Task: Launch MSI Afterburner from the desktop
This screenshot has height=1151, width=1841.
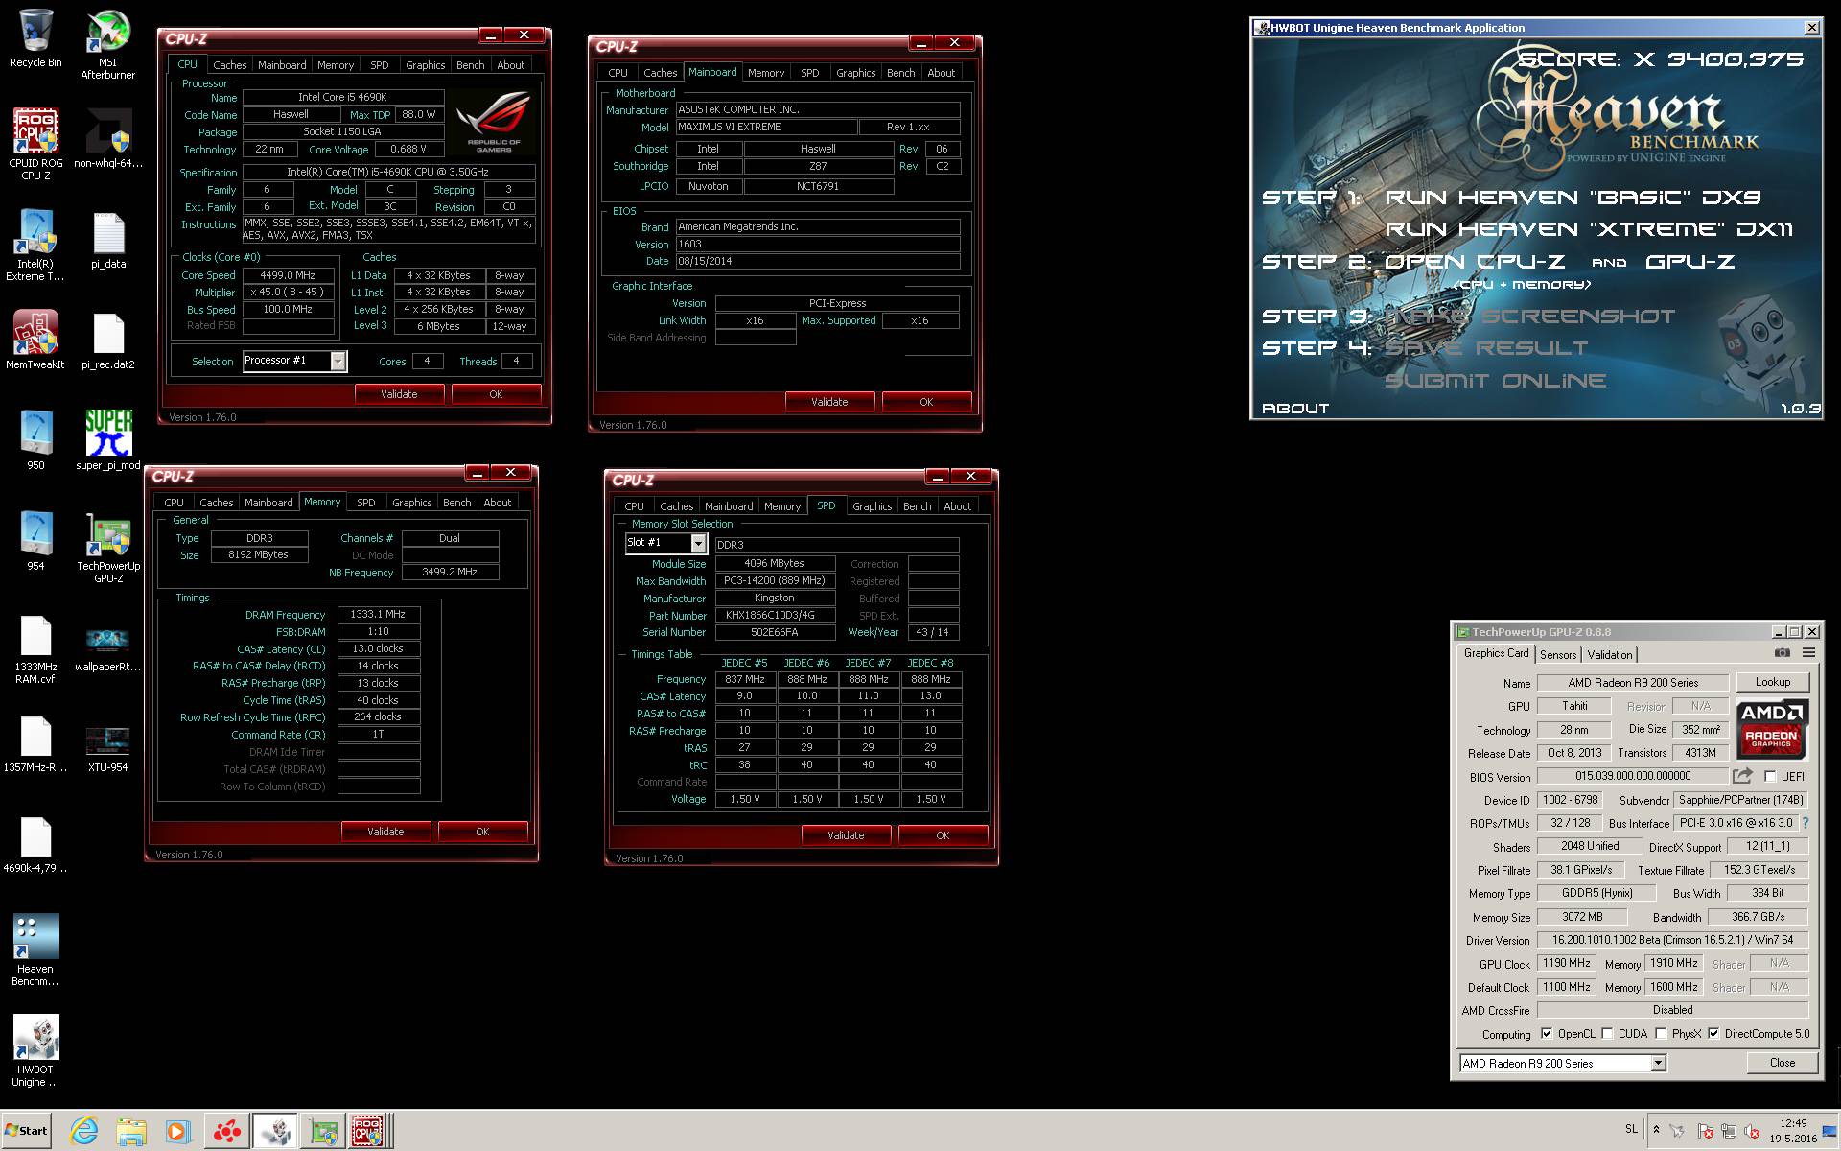Action: [108, 44]
